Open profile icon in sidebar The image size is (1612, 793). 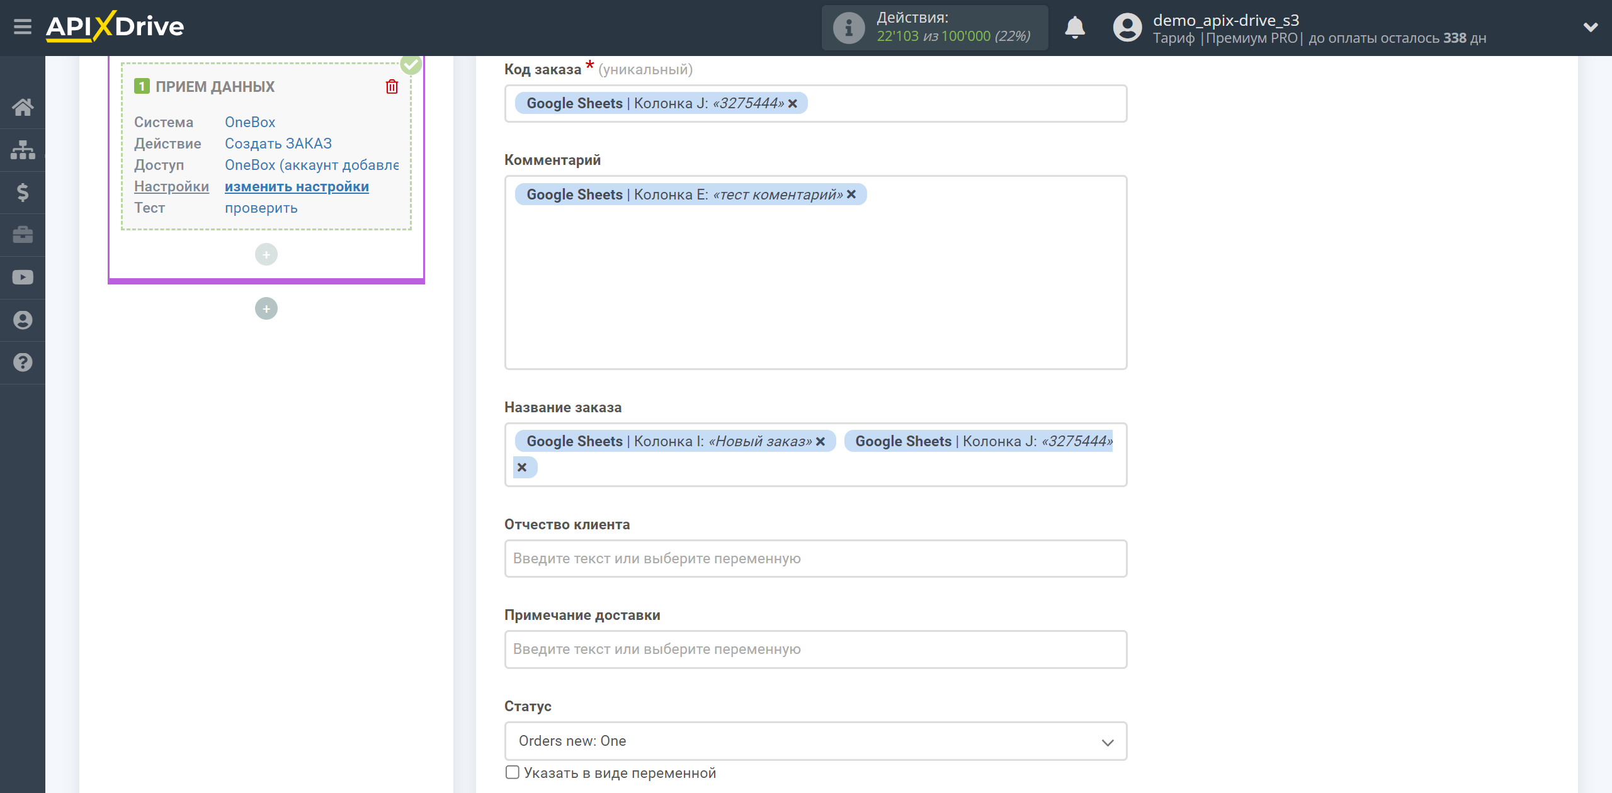click(23, 320)
